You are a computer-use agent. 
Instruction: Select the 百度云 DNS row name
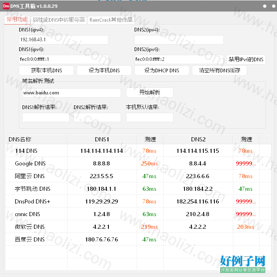29,239
